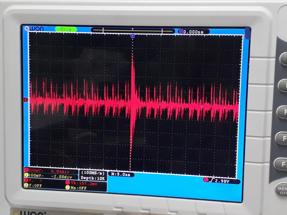Click the purple T trigger marker above the grid
The width and height of the screenshot is (287, 215).
tap(133, 36)
